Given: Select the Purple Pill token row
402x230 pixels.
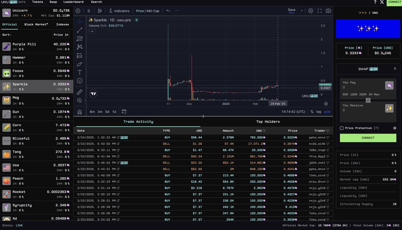Looking at the screenshot, I should coord(37,47).
